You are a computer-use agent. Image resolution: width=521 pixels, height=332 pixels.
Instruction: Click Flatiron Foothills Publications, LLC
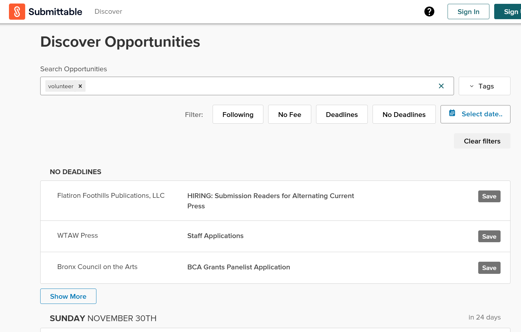(111, 196)
